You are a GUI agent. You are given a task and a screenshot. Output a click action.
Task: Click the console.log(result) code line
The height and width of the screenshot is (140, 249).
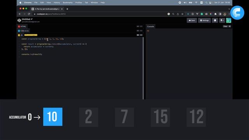tap(32, 54)
